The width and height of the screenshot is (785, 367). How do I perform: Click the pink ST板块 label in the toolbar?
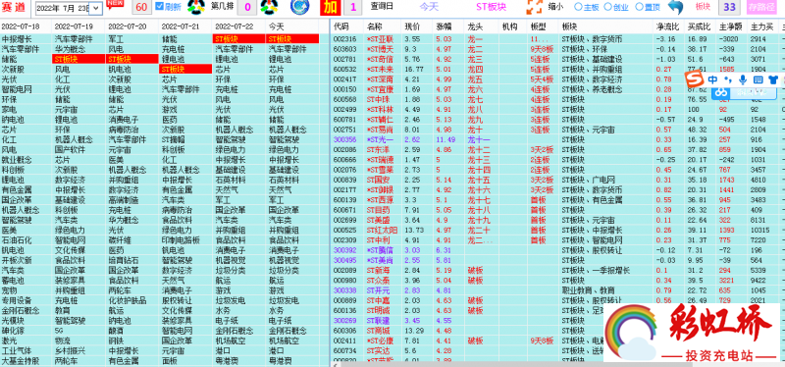492,7
